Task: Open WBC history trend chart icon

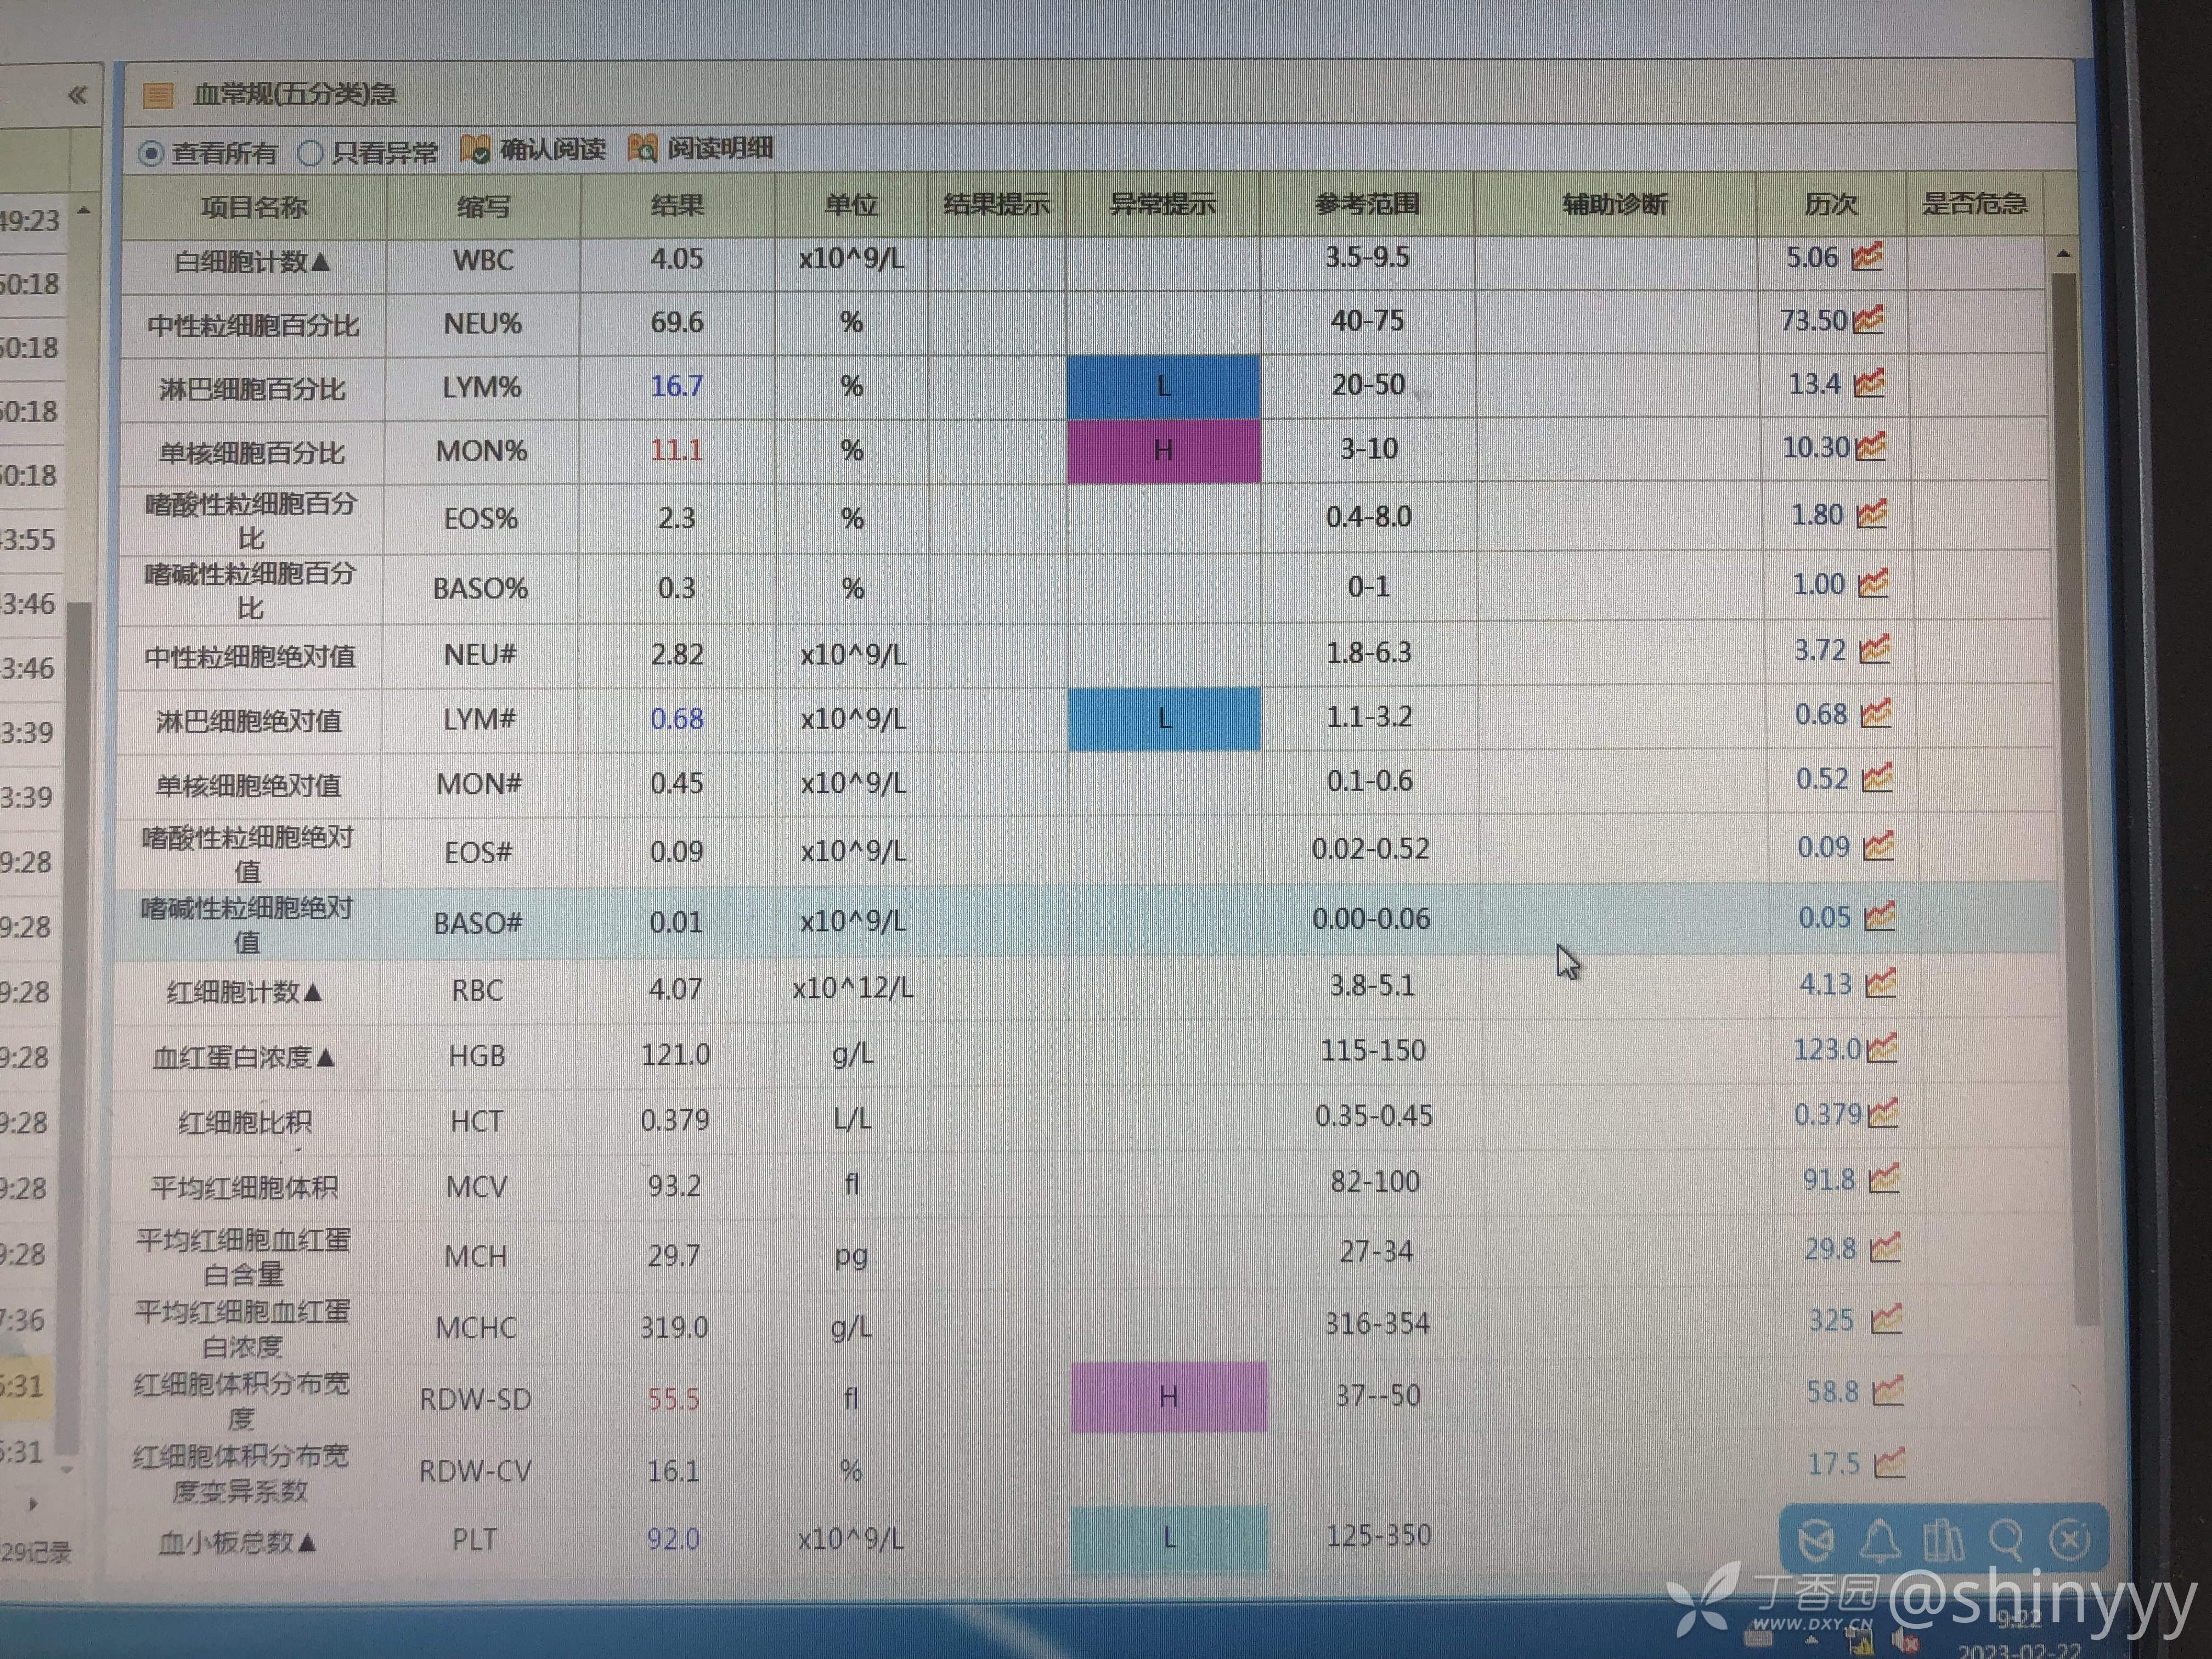Action: (x=1867, y=257)
